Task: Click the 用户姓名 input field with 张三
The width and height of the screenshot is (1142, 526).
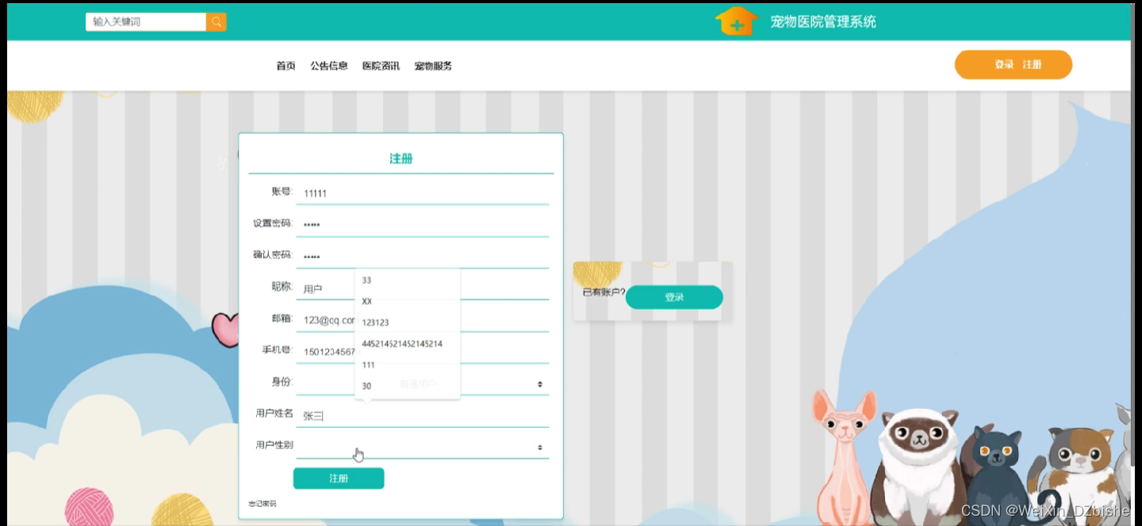Action: (x=423, y=415)
